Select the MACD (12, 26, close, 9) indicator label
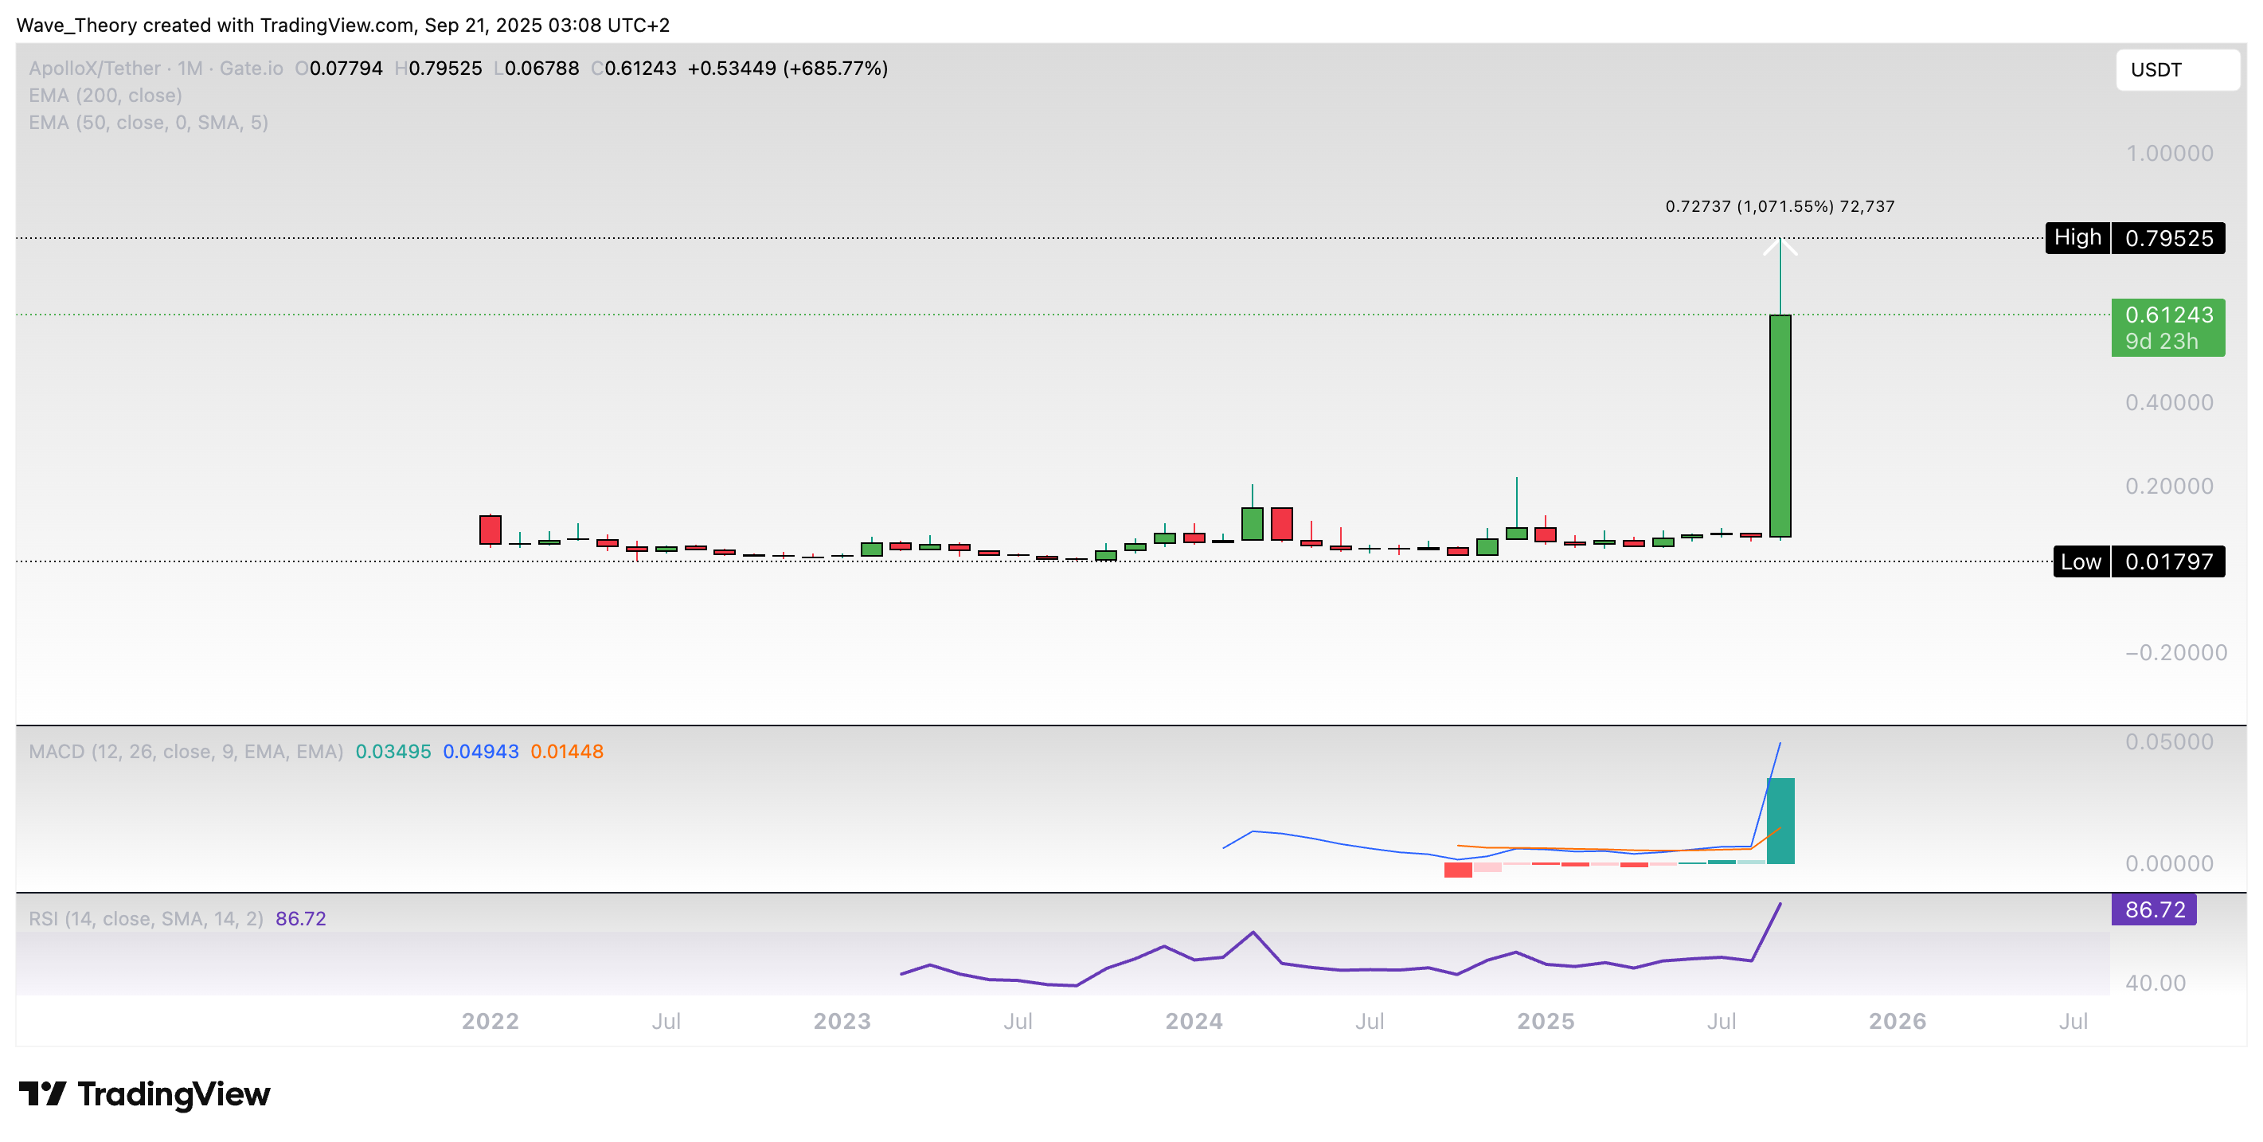The height and width of the screenshot is (1142, 2263). pos(186,751)
